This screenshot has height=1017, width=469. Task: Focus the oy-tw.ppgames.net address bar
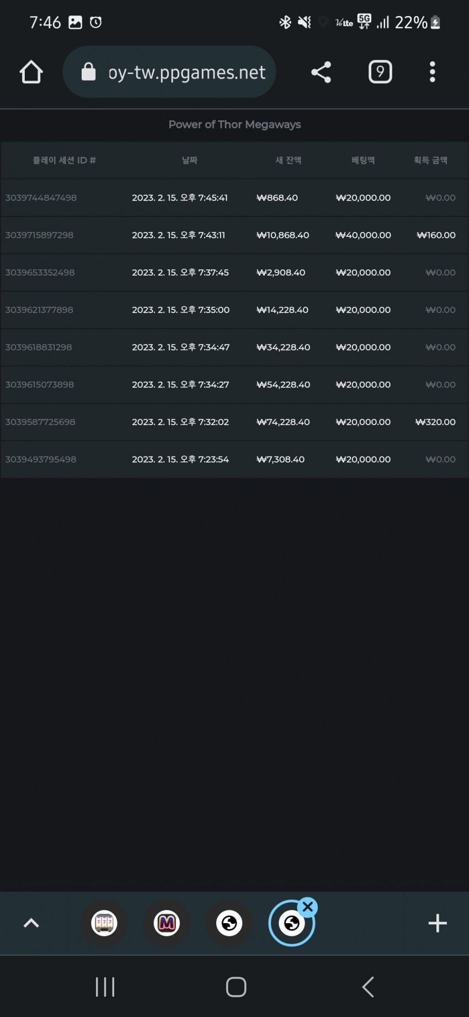click(169, 72)
